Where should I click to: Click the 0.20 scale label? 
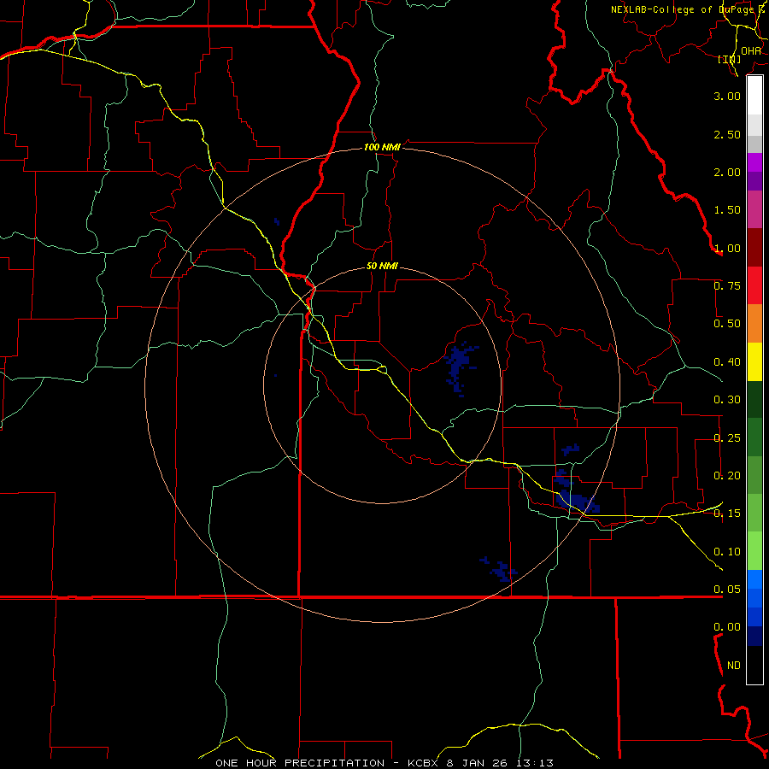tap(727, 476)
